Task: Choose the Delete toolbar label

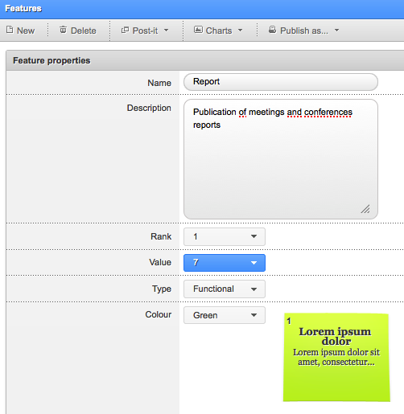Action: point(84,31)
